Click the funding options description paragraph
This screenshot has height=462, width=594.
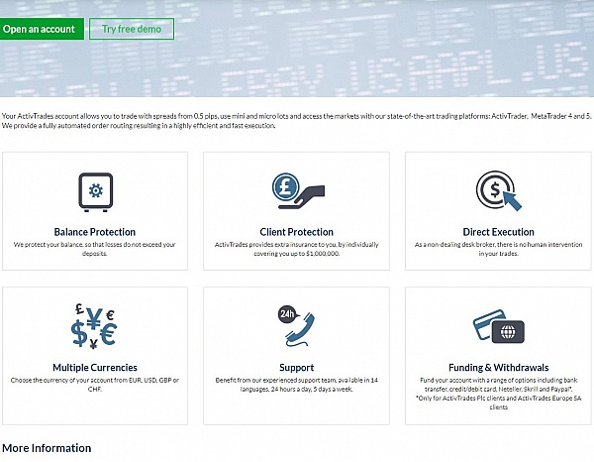coord(498,390)
